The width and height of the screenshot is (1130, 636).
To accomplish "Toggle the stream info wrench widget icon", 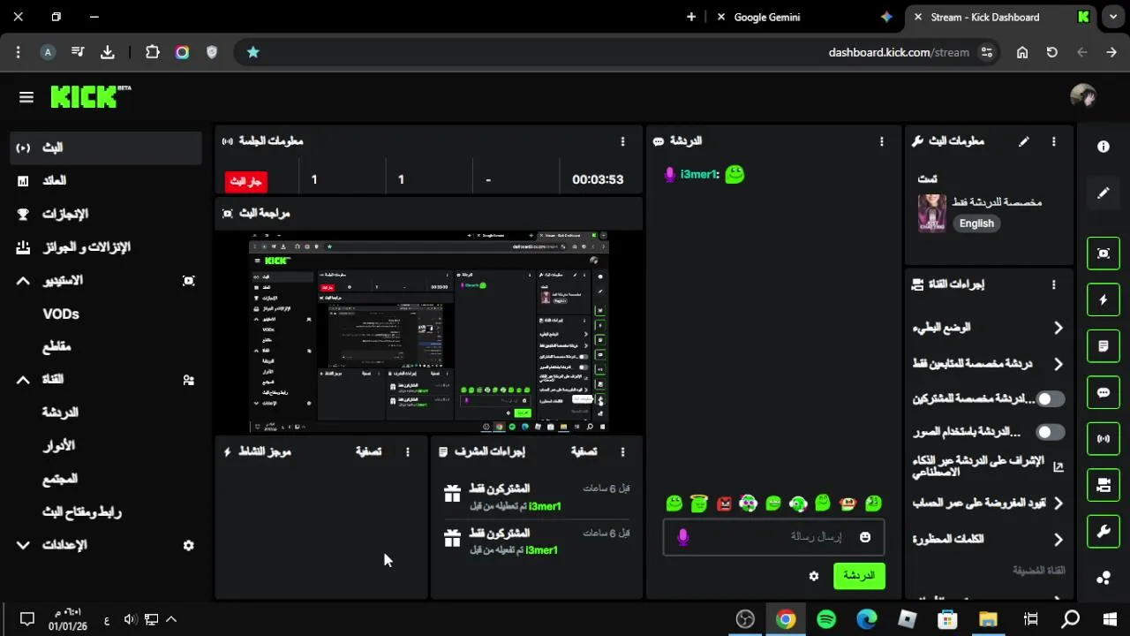I will tap(1104, 531).
